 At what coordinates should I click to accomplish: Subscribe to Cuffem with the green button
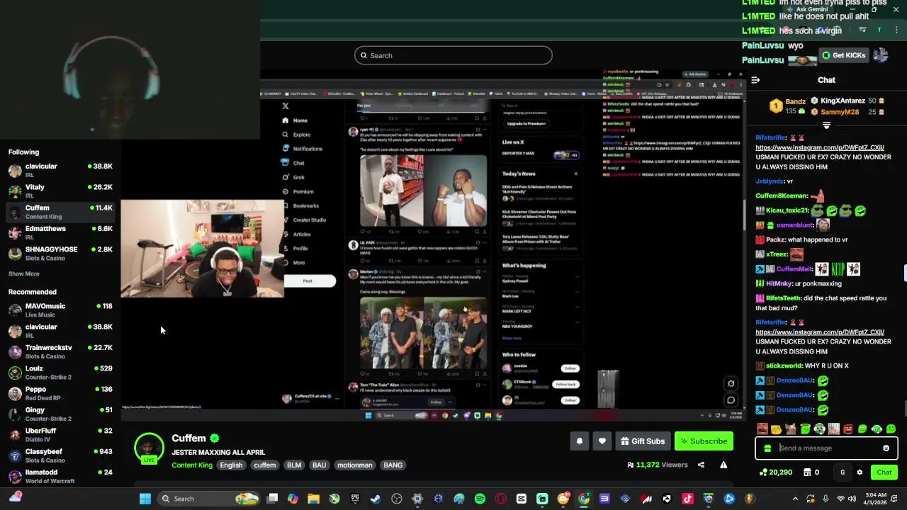704,441
